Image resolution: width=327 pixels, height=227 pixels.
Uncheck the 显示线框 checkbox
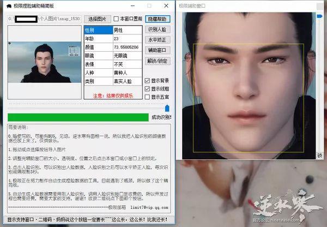click(147, 89)
